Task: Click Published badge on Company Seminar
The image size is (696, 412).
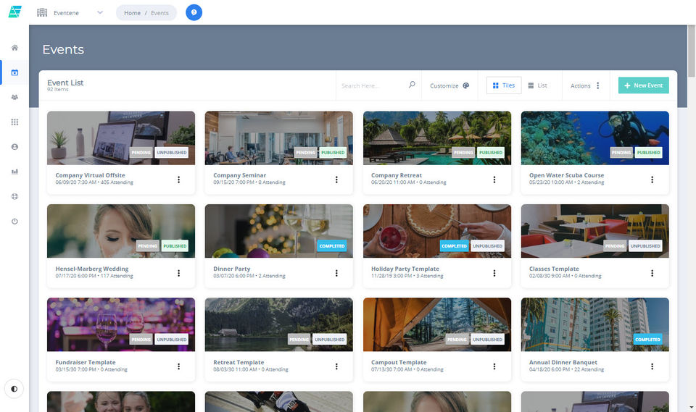Action: coord(333,153)
